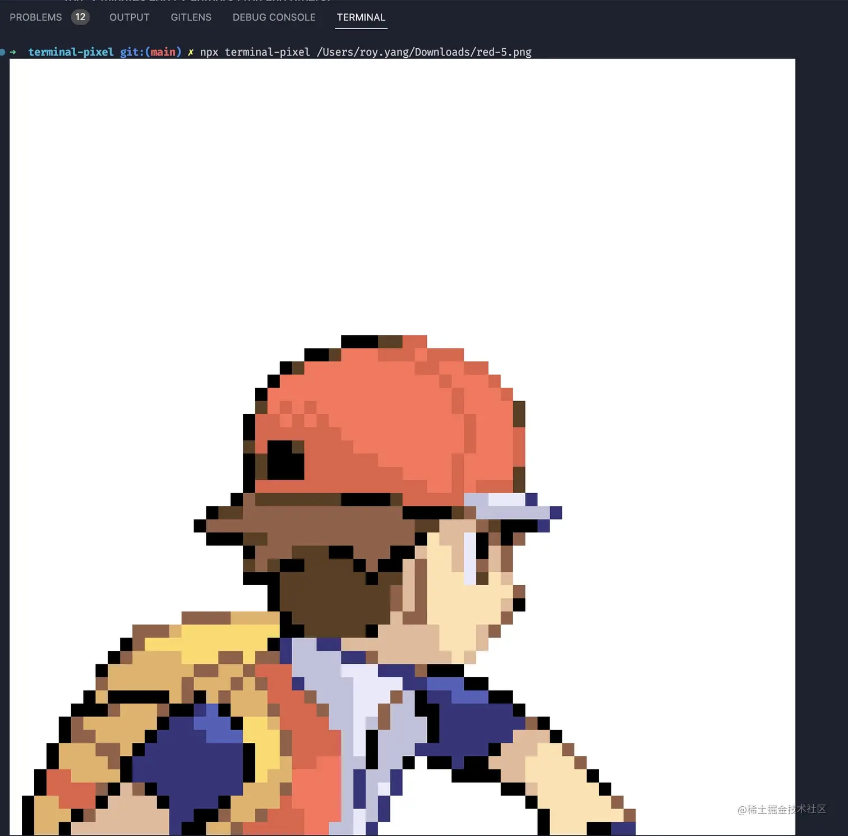Click the git:(main) branch text
Screen dimensions: 848x836
[151, 52]
